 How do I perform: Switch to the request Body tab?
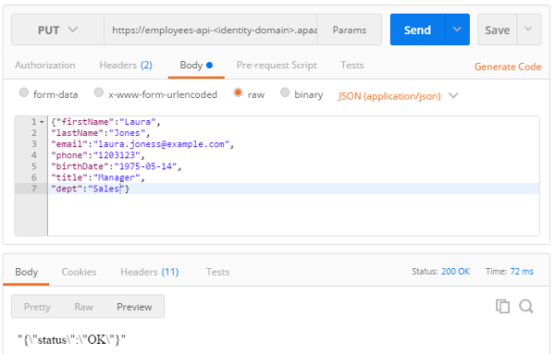click(x=196, y=65)
